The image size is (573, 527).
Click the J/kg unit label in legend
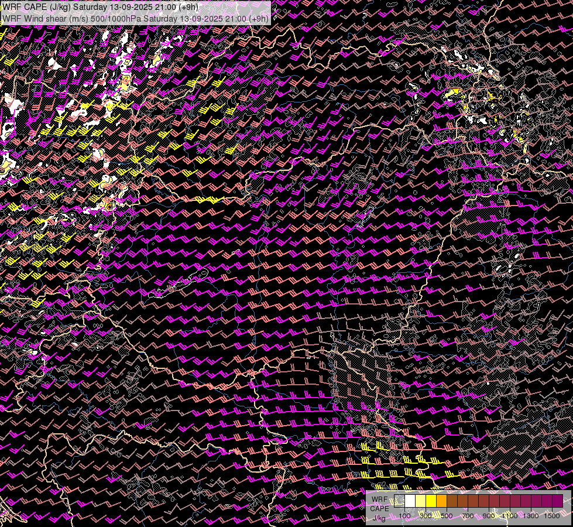click(379, 518)
